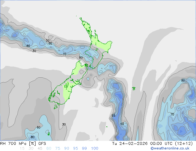The height and width of the screenshot is (151, 196).
Task: Select the legend value 90
Action: (x=67, y=149)
